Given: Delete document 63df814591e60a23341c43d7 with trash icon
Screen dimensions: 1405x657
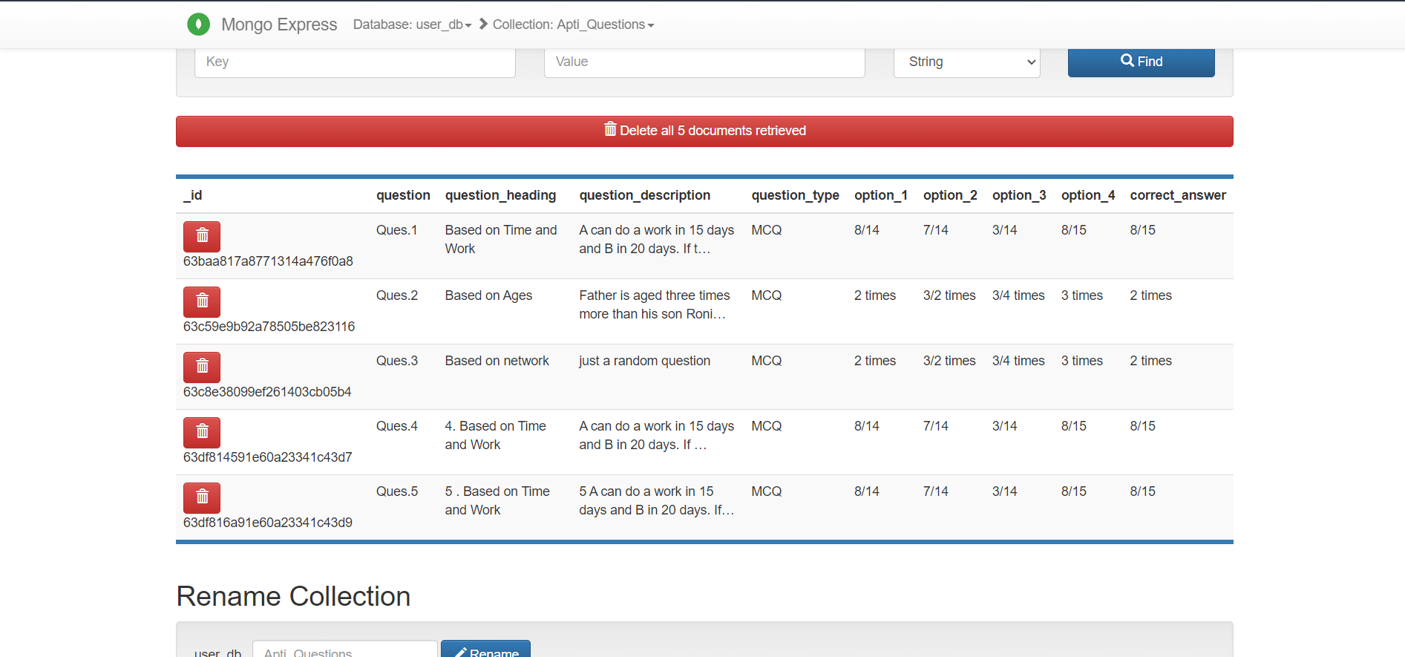Looking at the screenshot, I should (x=202, y=432).
